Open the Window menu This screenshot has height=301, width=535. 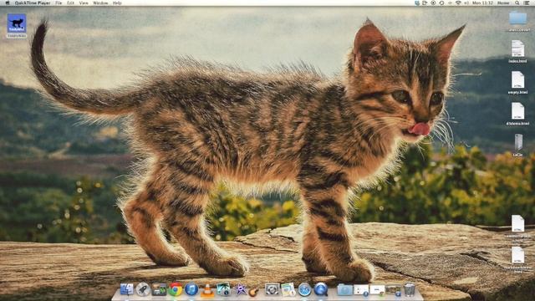[x=100, y=3]
